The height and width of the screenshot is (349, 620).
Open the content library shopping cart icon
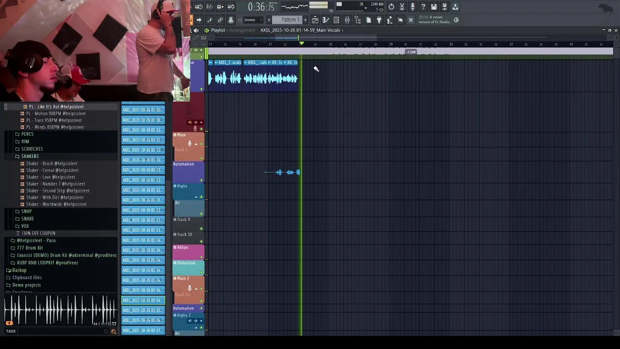click(x=411, y=20)
